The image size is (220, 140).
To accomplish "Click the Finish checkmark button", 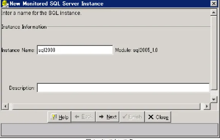I will click(x=132, y=117).
